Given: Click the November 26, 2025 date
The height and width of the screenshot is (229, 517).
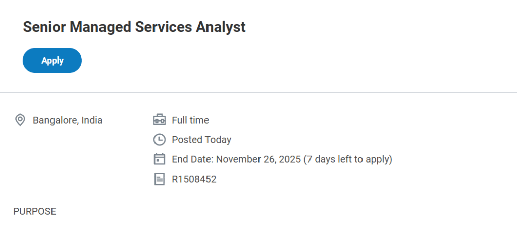Looking at the screenshot, I should (258, 159).
